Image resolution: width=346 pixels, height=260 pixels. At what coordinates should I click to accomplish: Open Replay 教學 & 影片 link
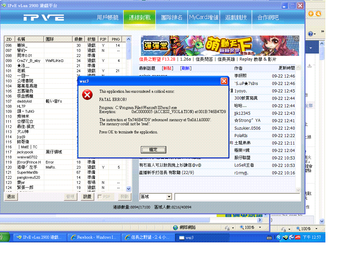(258, 59)
